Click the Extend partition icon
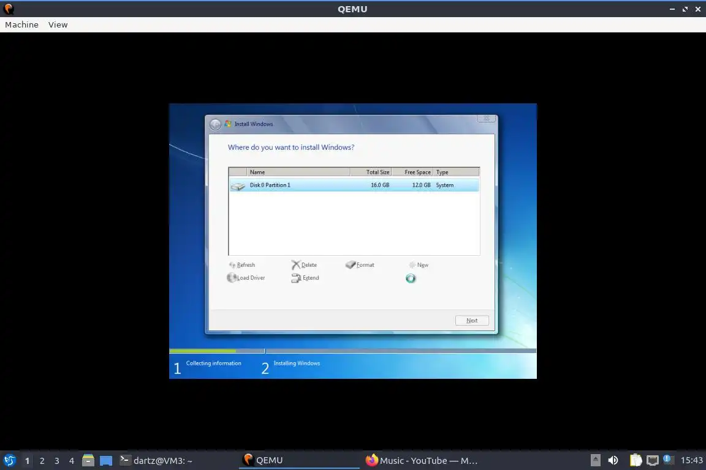Image resolution: width=706 pixels, height=470 pixels. [296, 278]
